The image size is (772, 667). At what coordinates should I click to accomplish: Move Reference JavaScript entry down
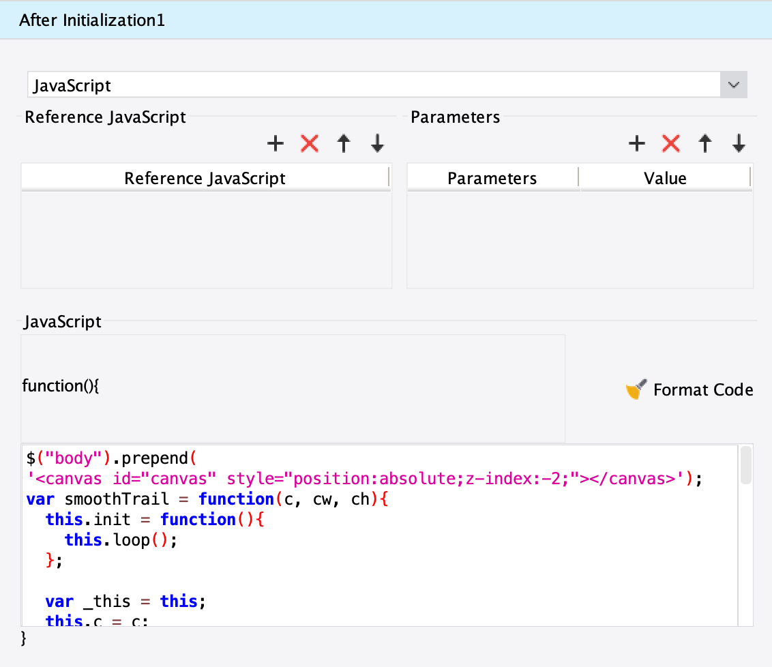[x=377, y=144]
